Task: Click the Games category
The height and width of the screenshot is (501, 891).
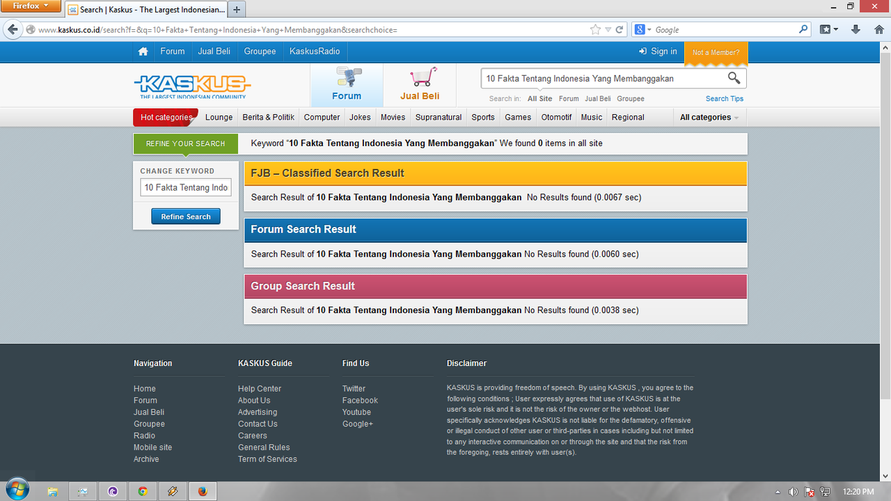Action: pos(518,117)
